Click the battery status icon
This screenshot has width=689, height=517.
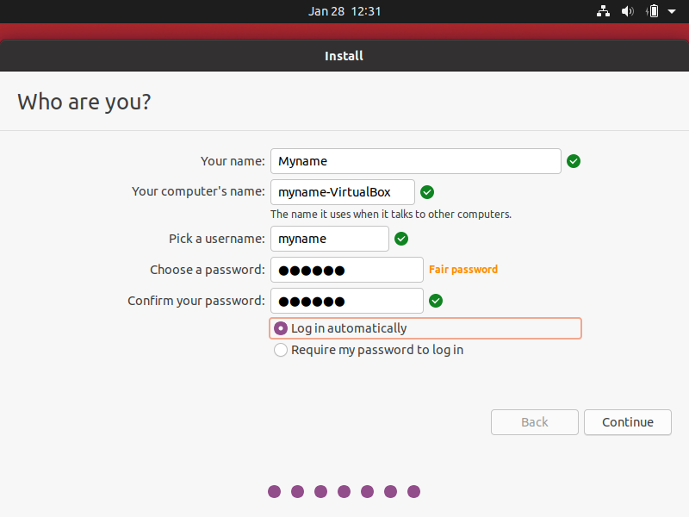pos(653,11)
